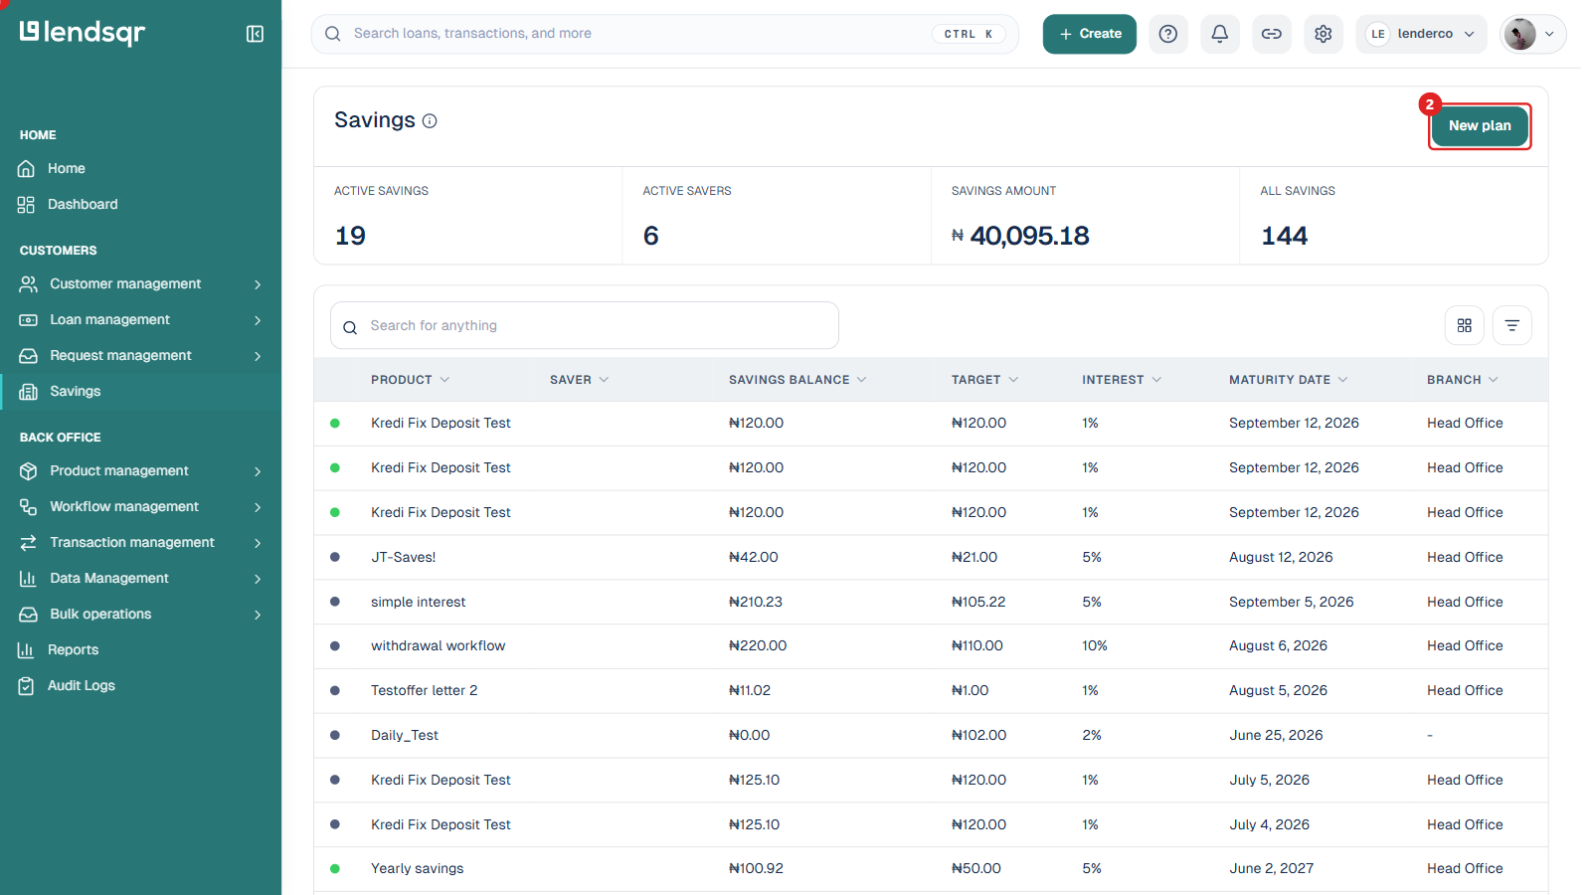1591x895 pixels.
Task: Sort by BRANCH column header
Action: pos(1462,380)
